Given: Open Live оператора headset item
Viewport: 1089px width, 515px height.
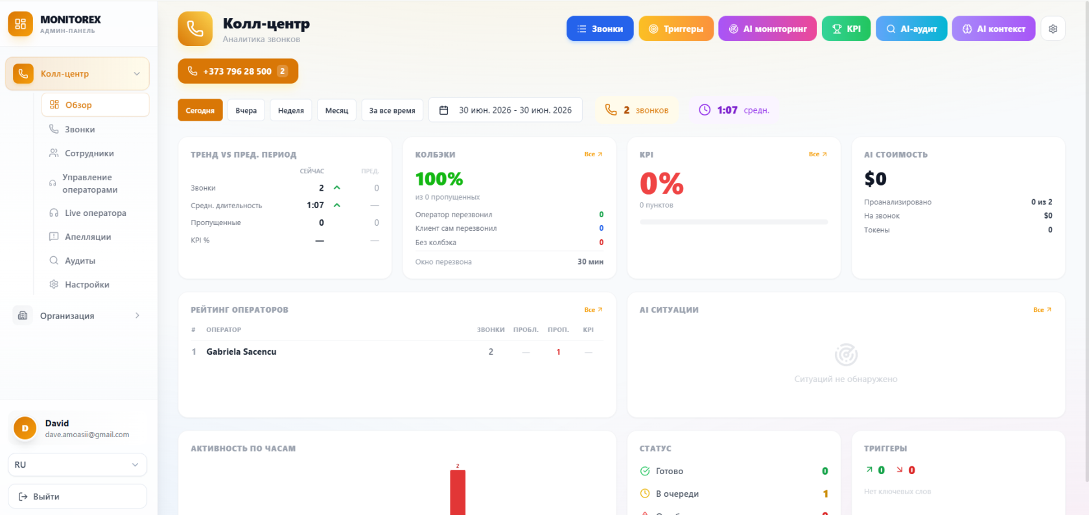Looking at the screenshot, I should point(95,213).
